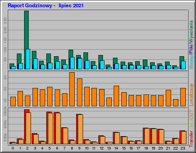Click hour label 5 on x-axis
196x153 pixels.
(x=49, y=148)
